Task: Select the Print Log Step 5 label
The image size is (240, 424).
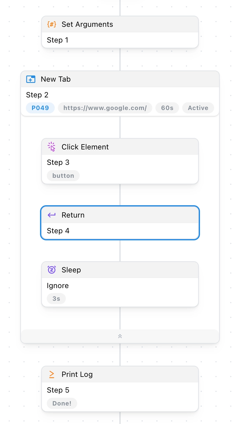Action: click(x=58, y=390)
